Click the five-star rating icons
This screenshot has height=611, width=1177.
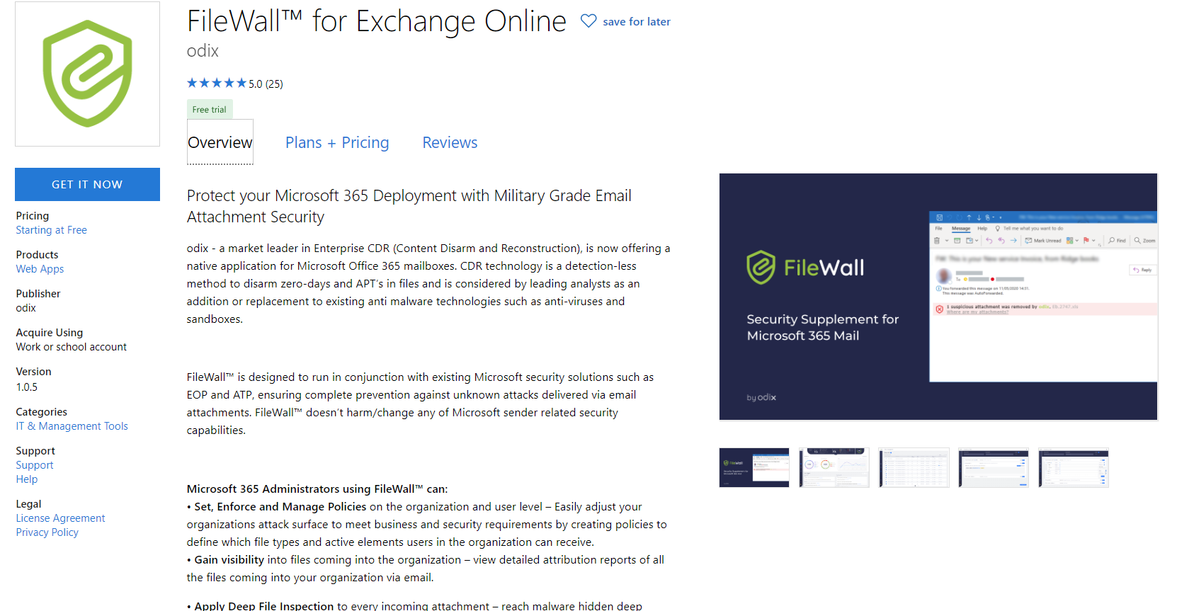pos(217,83)
